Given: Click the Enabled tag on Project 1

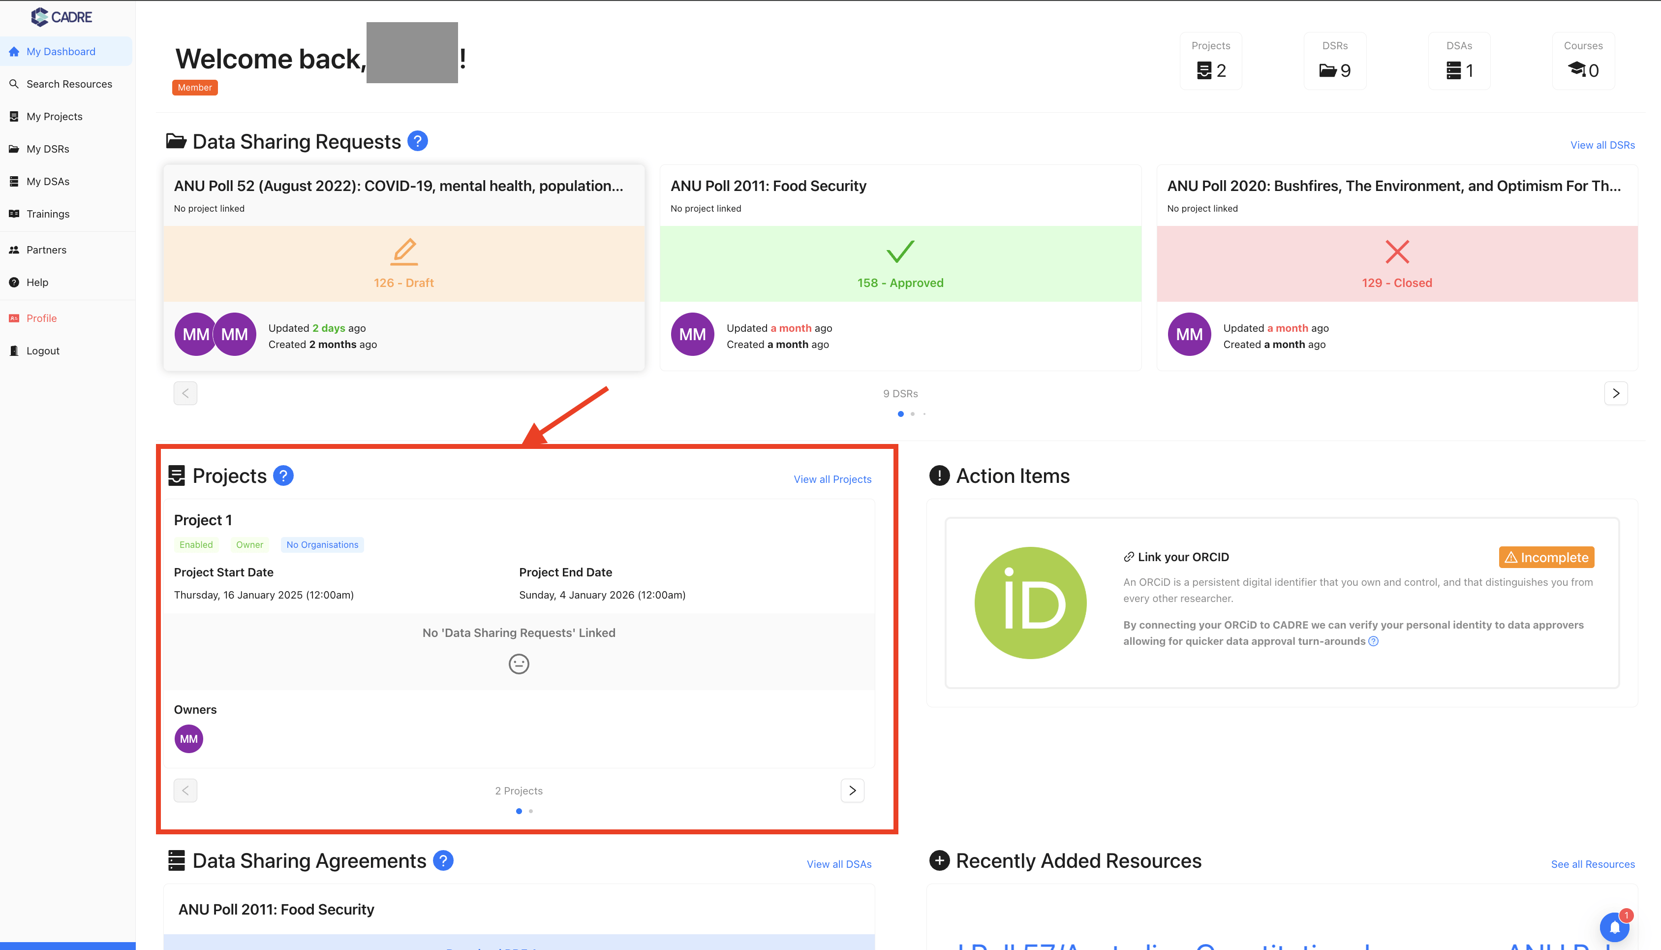Looking at the screenshot, I should coord(196,545).
